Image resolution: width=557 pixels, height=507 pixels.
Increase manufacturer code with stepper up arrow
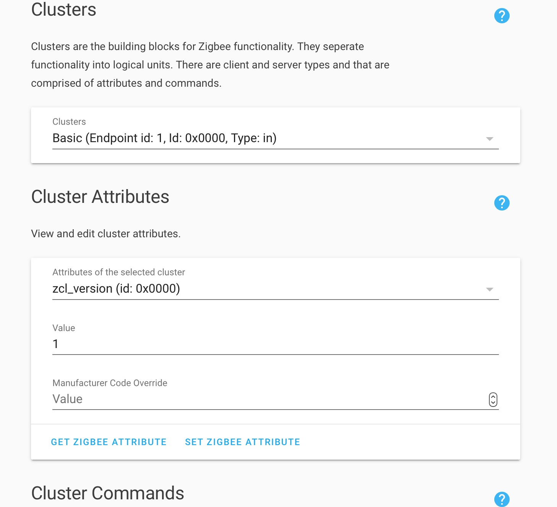[493, 396]
